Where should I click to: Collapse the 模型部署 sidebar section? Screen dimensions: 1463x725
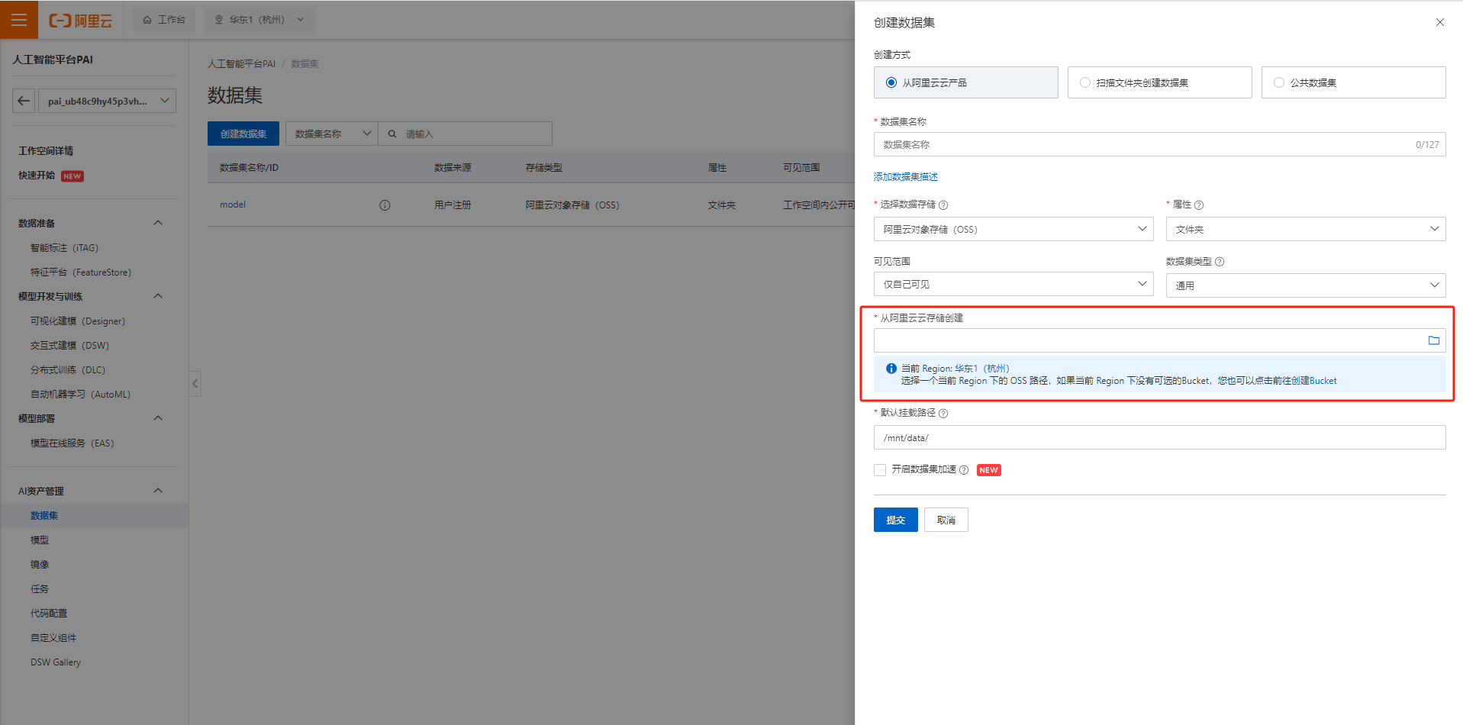(158, 418)
